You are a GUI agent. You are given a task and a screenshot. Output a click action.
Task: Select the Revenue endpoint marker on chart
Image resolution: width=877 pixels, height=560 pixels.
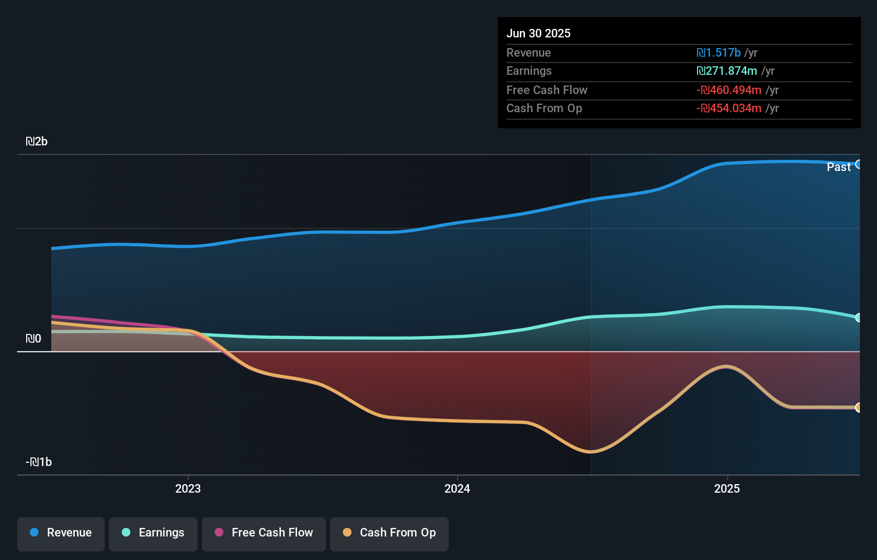pyautogui.click(x=858, y=164)
